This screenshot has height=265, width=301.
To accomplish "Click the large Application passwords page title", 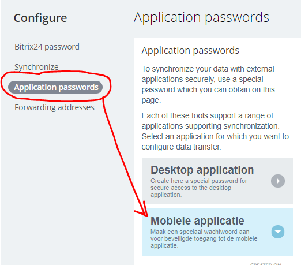I will [x=201, y=18].
